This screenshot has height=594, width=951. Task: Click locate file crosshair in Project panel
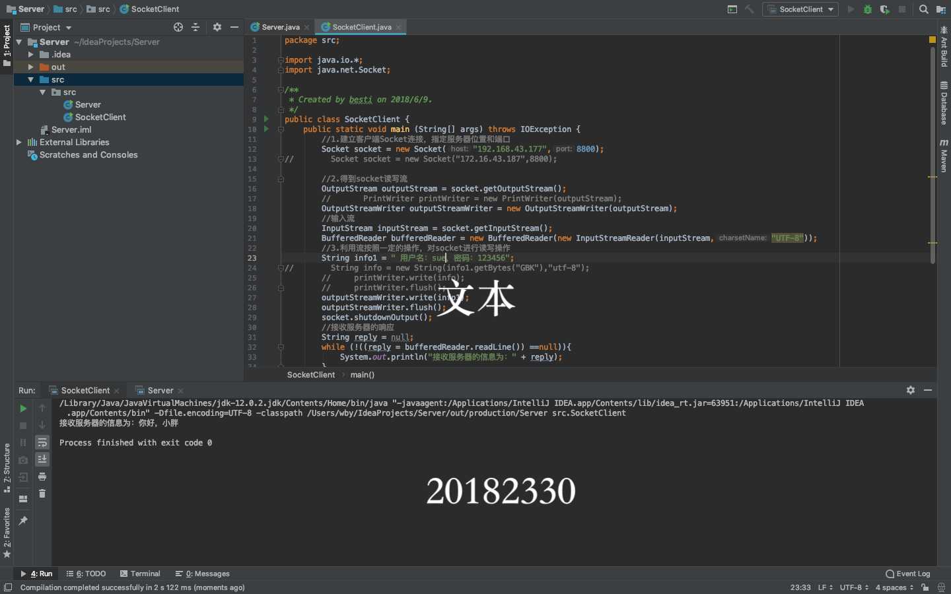pos(178,27)
